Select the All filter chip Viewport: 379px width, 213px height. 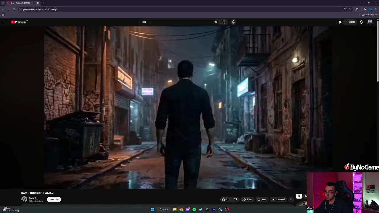click(x=299, y=196)
